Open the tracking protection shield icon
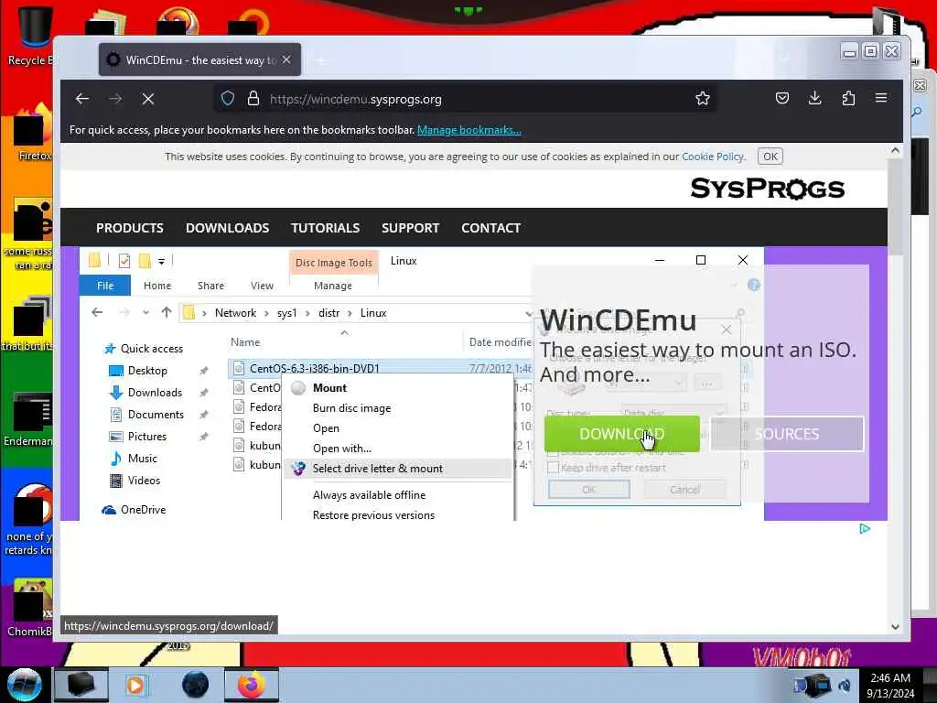 pos(228,99)
